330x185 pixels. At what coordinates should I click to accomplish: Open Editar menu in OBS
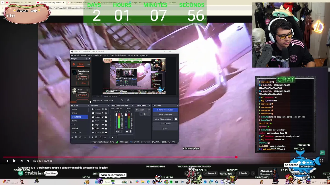[x=84, y=55]
